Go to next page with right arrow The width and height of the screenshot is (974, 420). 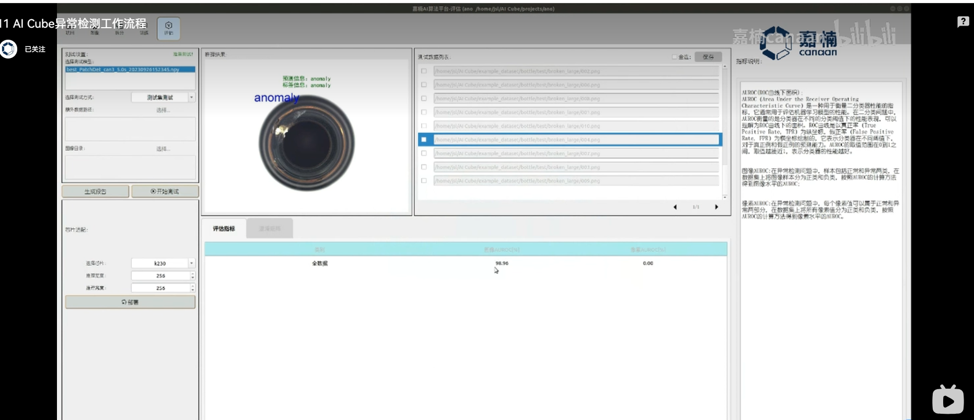[716, 207]
